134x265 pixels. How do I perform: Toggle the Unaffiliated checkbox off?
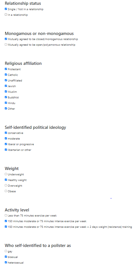tap(6, 80)
